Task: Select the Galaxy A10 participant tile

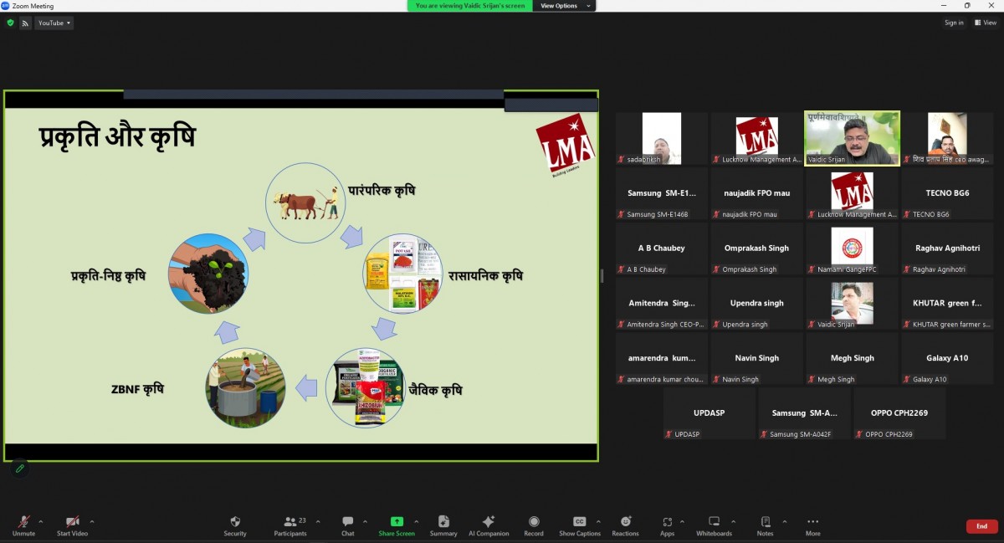Action: [947, 358]
